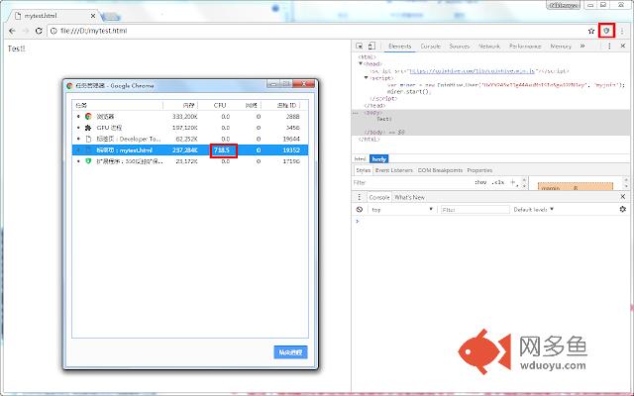Open the DOM Breakpoints sub-tab
Image resolution: width=634 pixels, height=396 pixels.
pos(440,170)
